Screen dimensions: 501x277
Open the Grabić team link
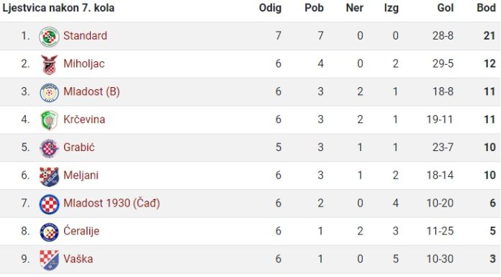coord(79,147)
